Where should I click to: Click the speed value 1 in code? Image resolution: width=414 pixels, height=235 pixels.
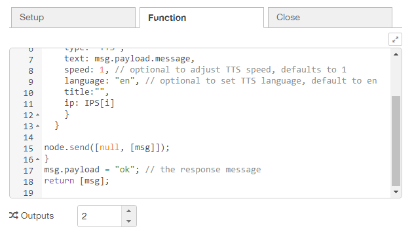pos(102,70)
